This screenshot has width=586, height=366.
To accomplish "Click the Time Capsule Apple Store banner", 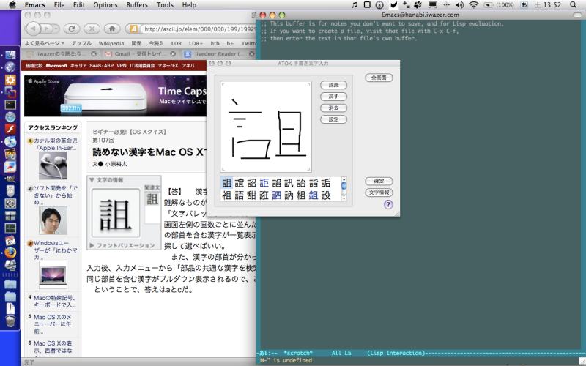I will [116, 96].
